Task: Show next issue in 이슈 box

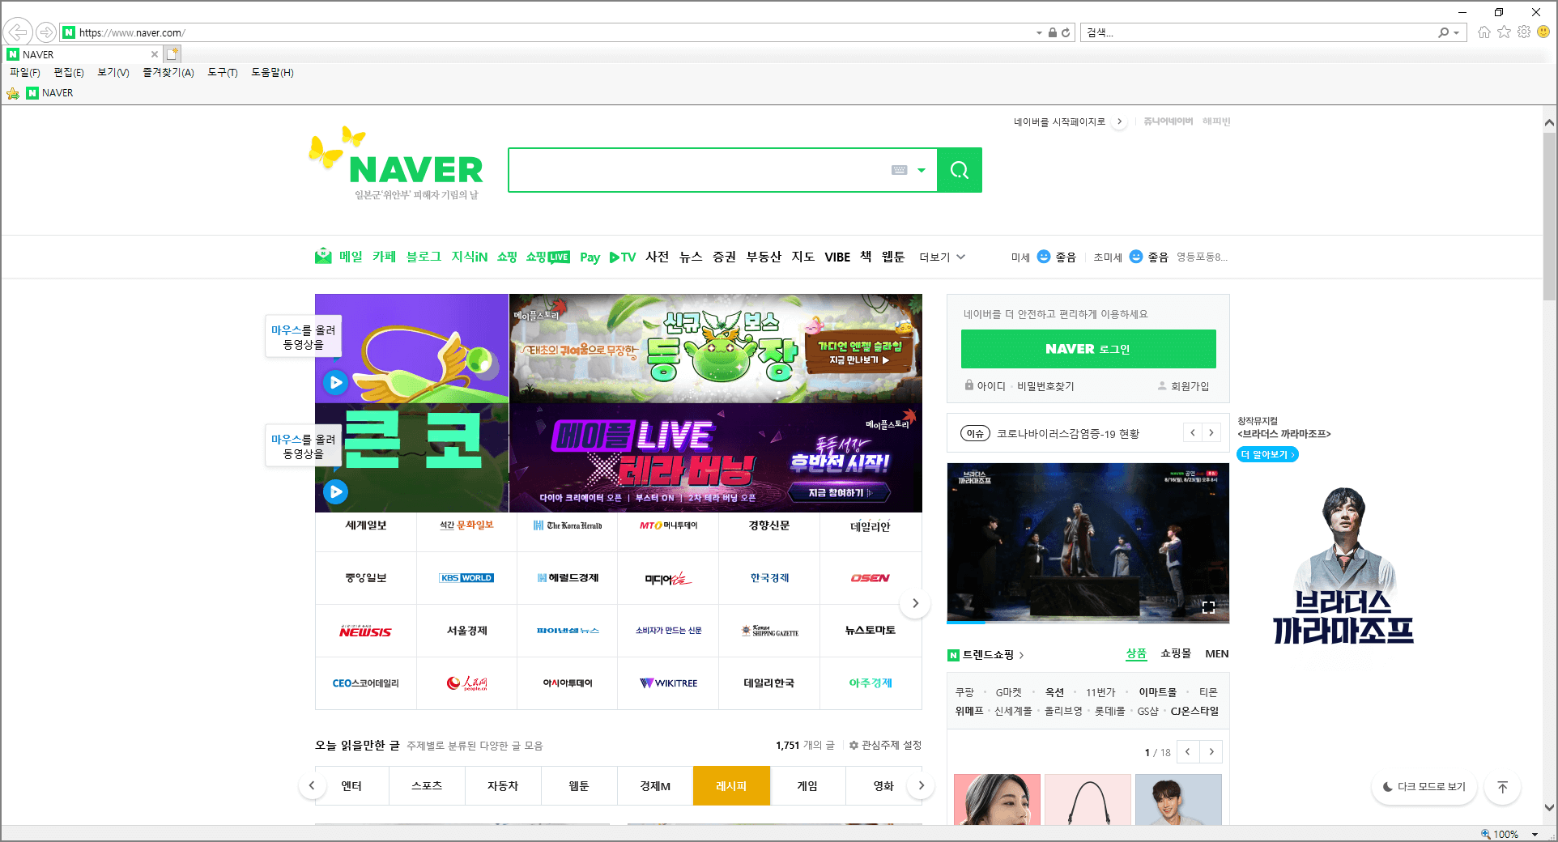Action: [1211, 433]
